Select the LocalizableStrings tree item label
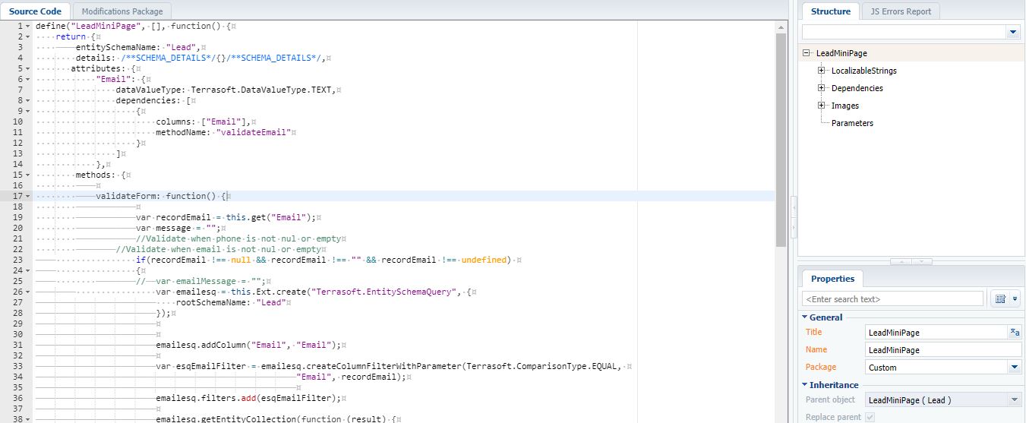The width and height of the screenshot is (1026, 423). point(863,71)
